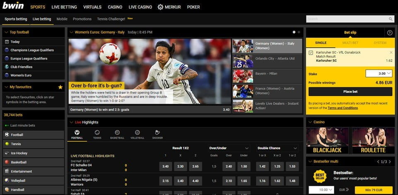
Task: Switch to the System bet tab
Action: 380,43
